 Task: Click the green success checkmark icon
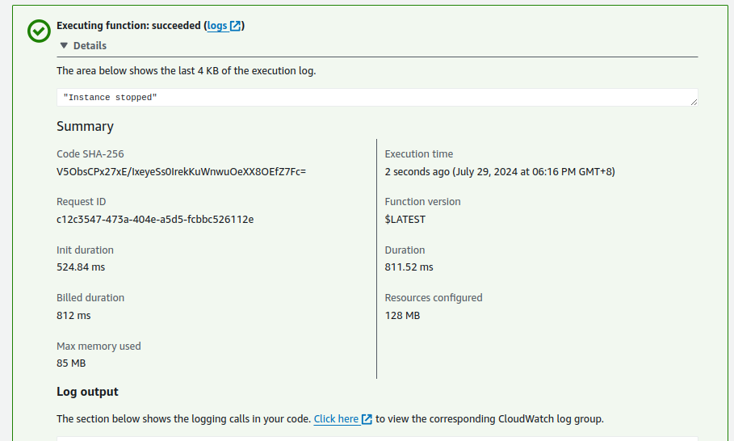38,31
